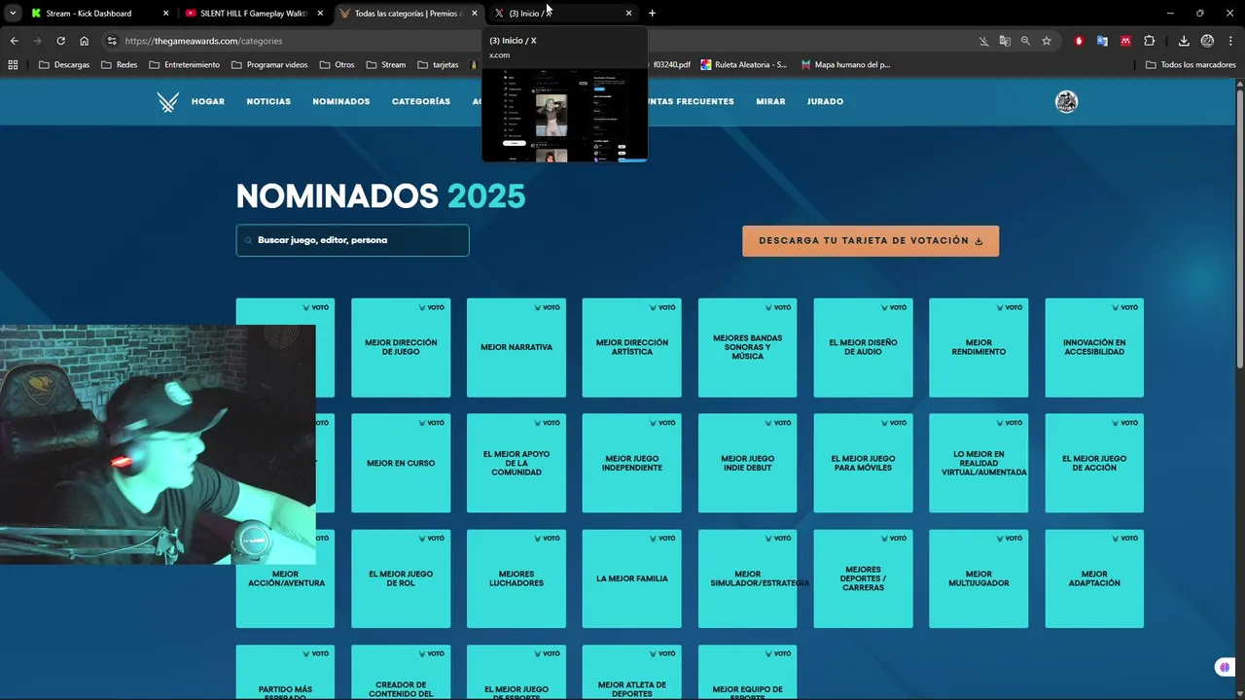
Task: Show browser downloads
Action: (1184, 41)
